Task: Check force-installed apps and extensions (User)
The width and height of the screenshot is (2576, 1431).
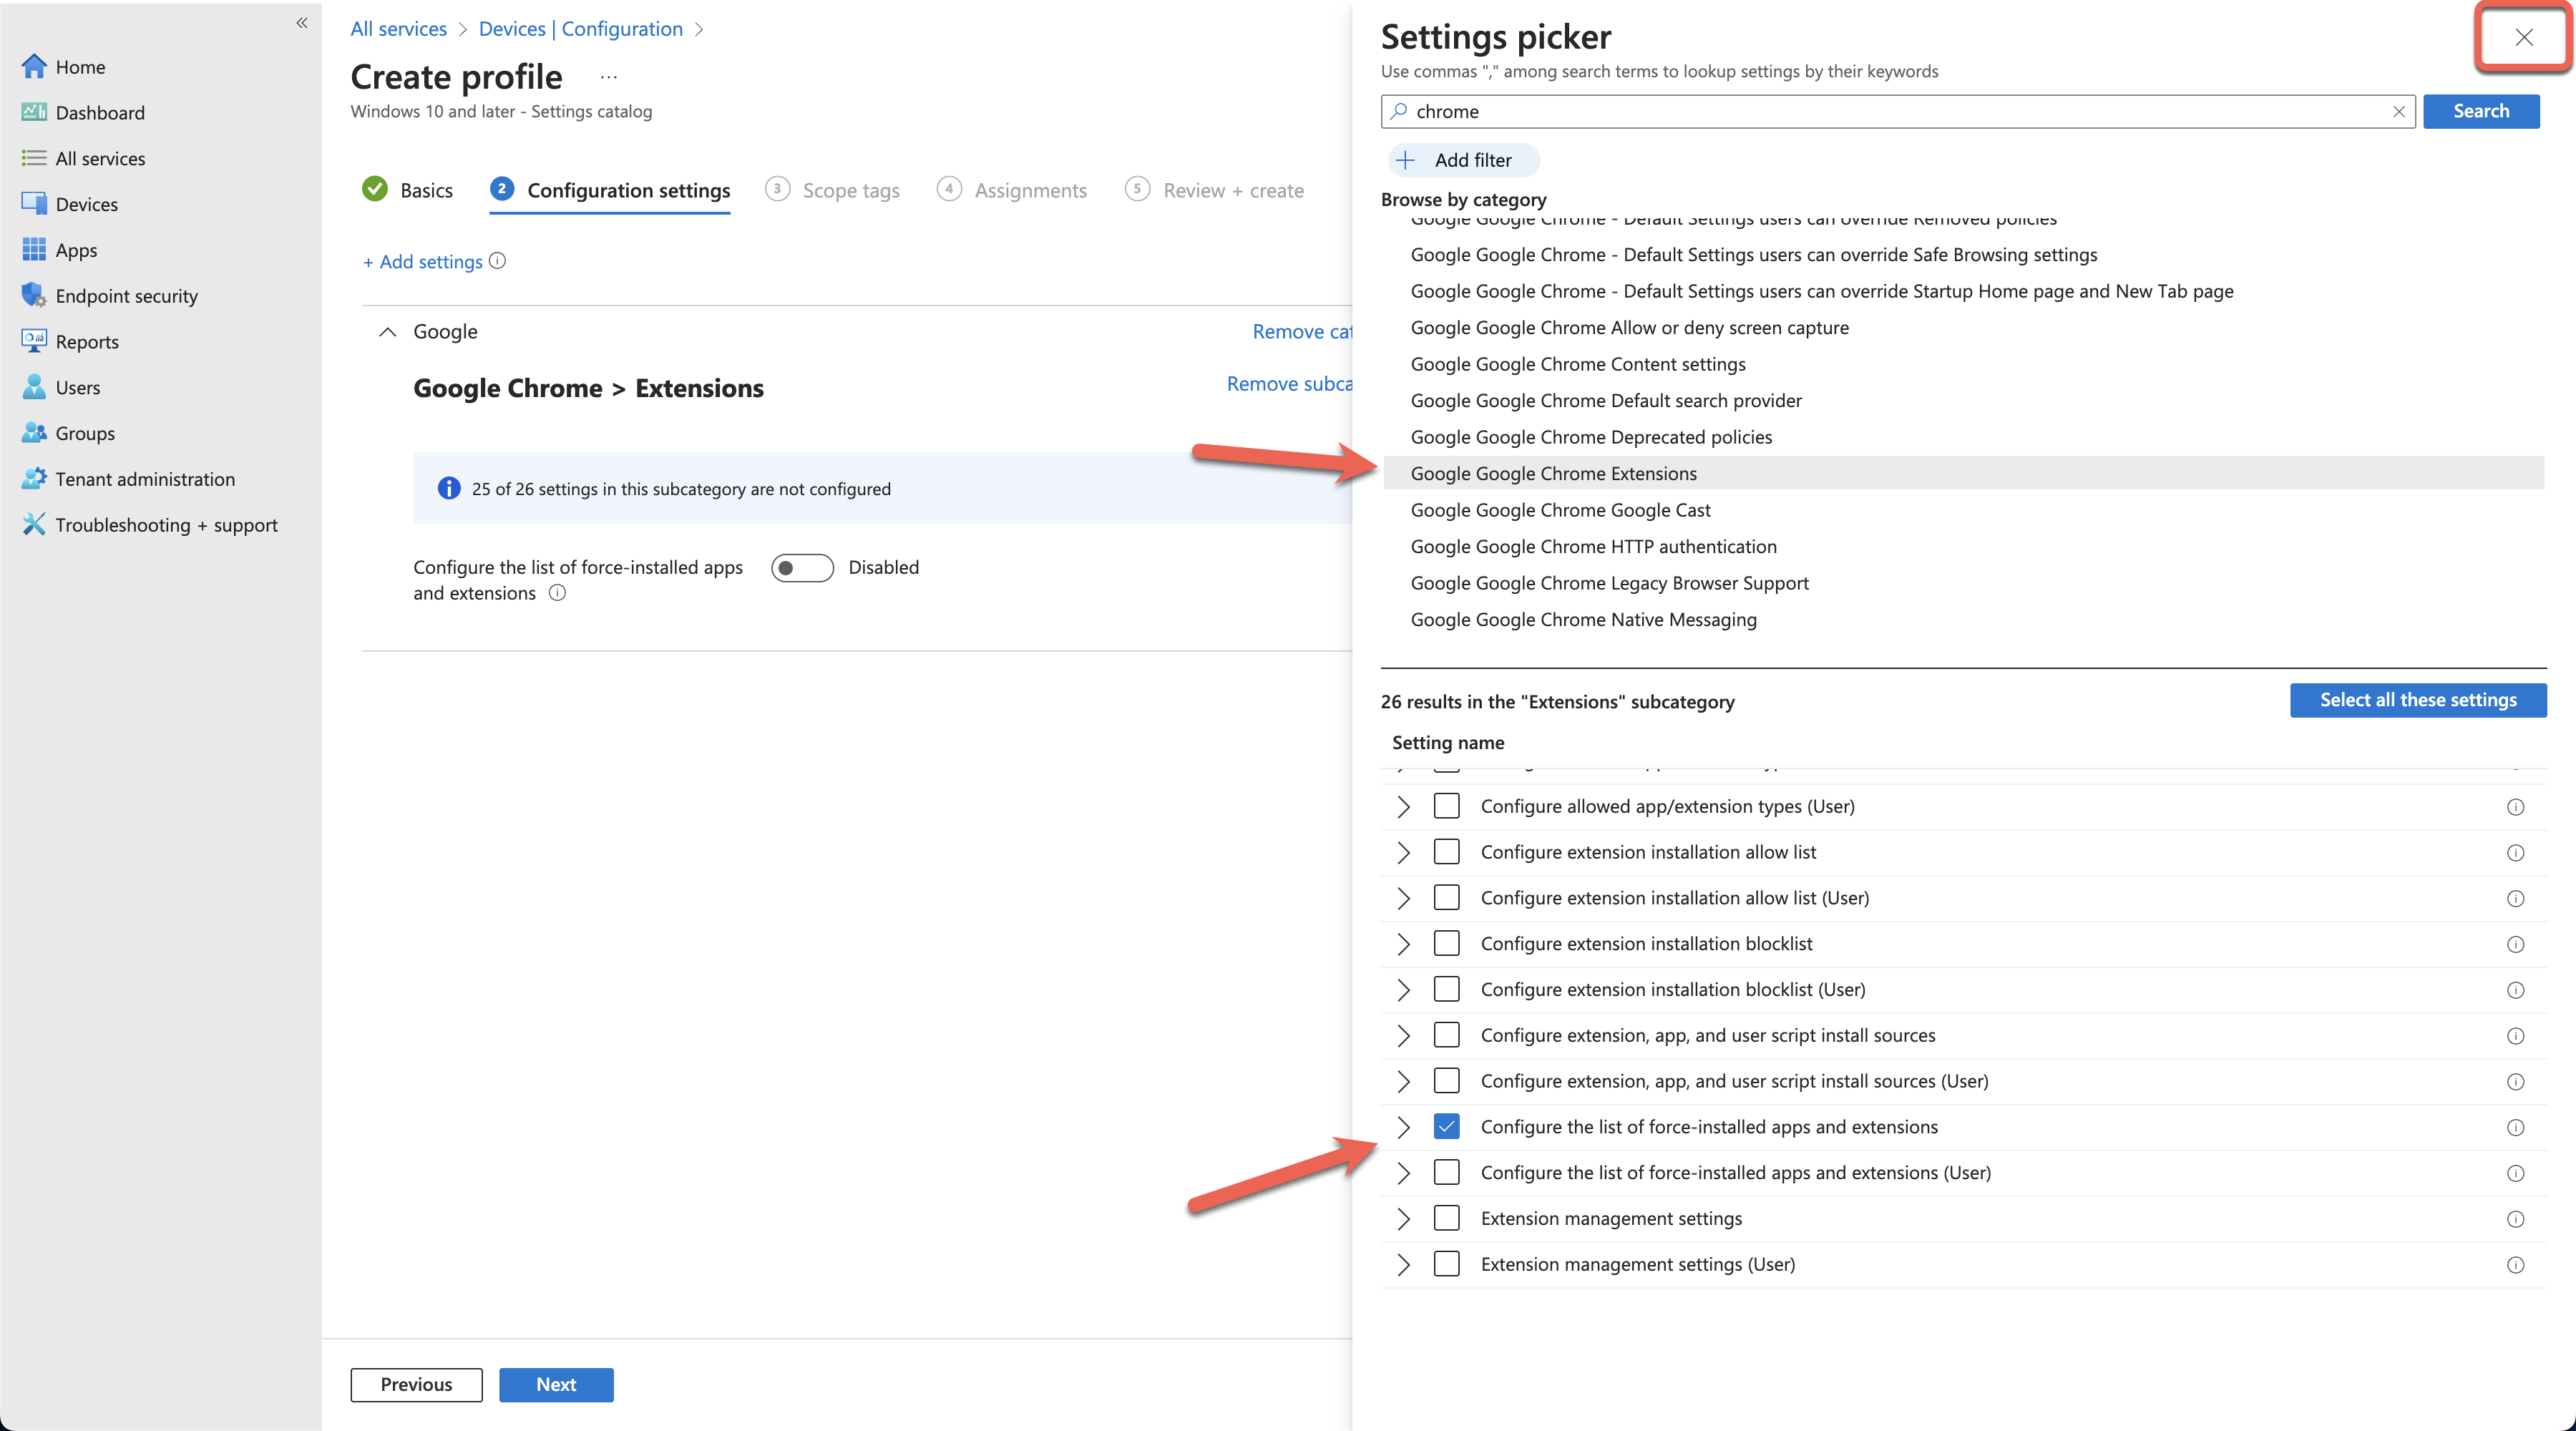Action: (1446, 1172)
